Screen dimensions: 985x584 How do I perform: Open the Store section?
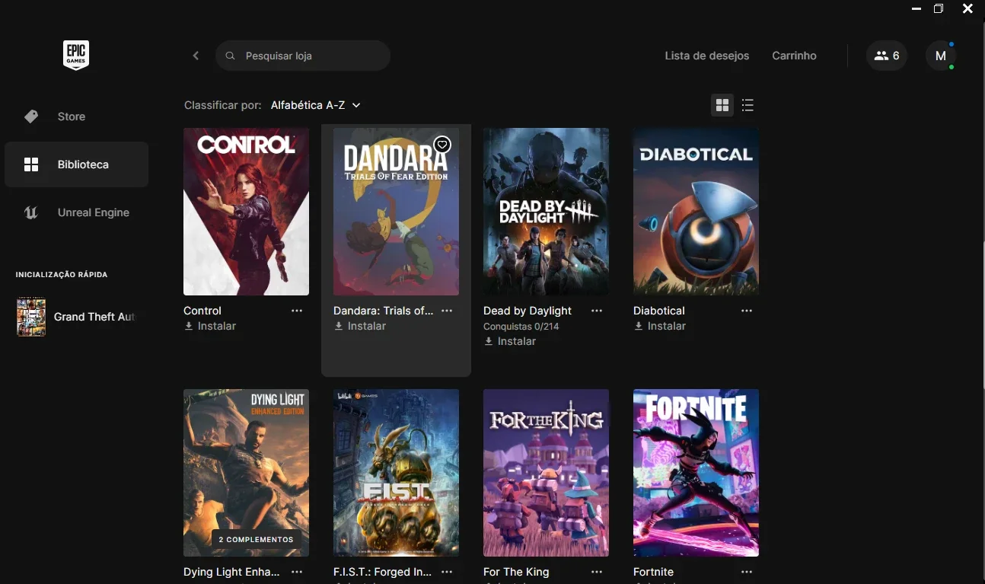76,116
